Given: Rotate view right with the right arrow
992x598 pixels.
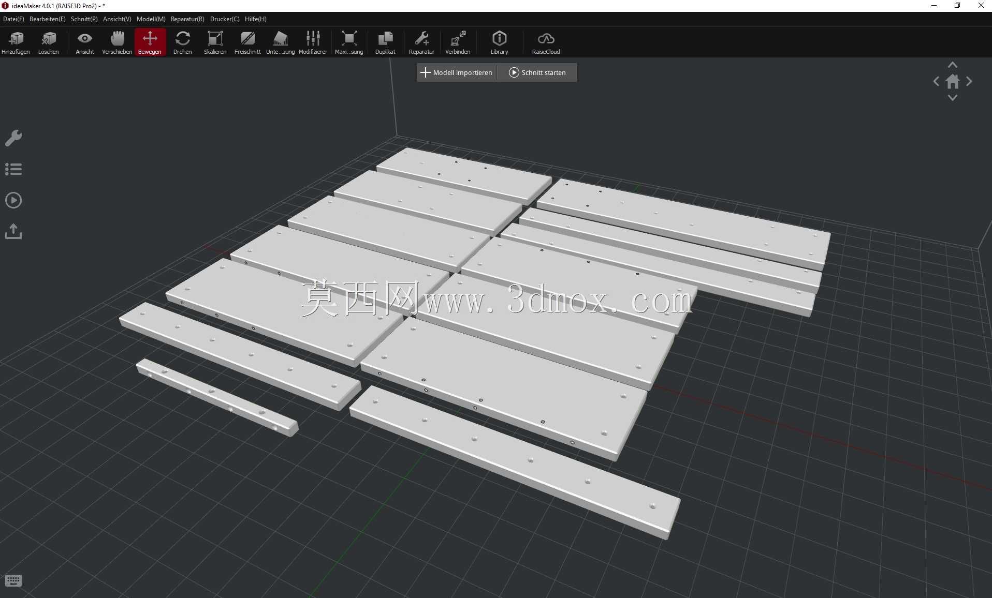Looking at the screenshot, I should click(x=969, y=81).
